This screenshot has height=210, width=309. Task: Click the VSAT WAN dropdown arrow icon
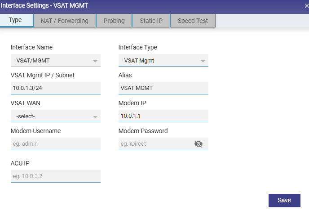point(95,117)
